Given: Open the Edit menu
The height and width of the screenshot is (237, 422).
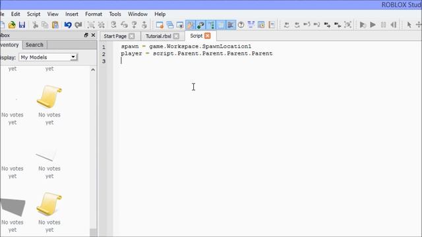Looking at the screenshot, I should coord(15,14).
